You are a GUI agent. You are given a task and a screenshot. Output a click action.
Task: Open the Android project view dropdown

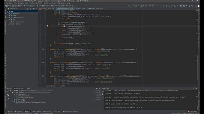[12, 9]
